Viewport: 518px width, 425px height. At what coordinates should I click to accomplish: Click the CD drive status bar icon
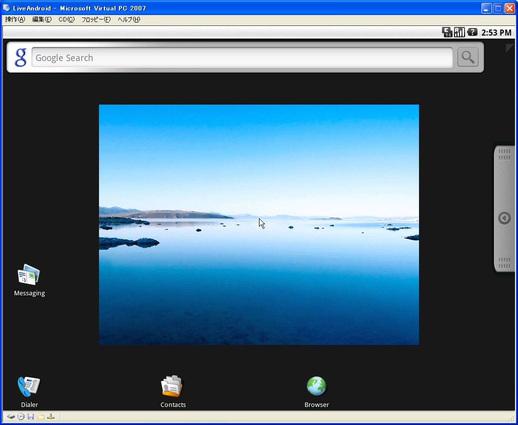(21, 416)
